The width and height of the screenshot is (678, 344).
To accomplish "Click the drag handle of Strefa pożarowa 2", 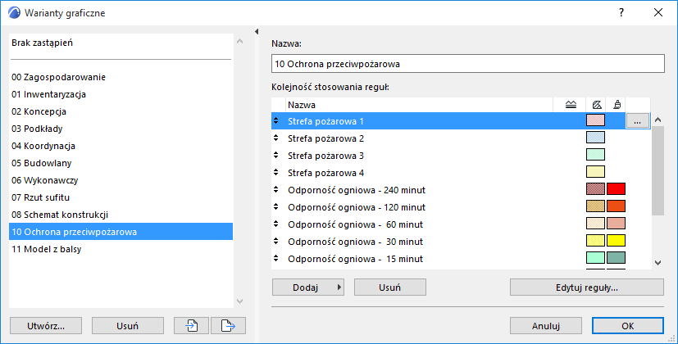I will (x=276, y=138).
